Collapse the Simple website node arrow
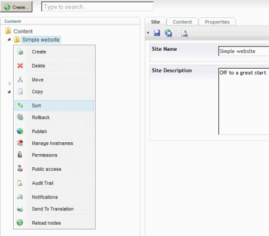This screenshot has width=269, height=236. pos(9,39)
